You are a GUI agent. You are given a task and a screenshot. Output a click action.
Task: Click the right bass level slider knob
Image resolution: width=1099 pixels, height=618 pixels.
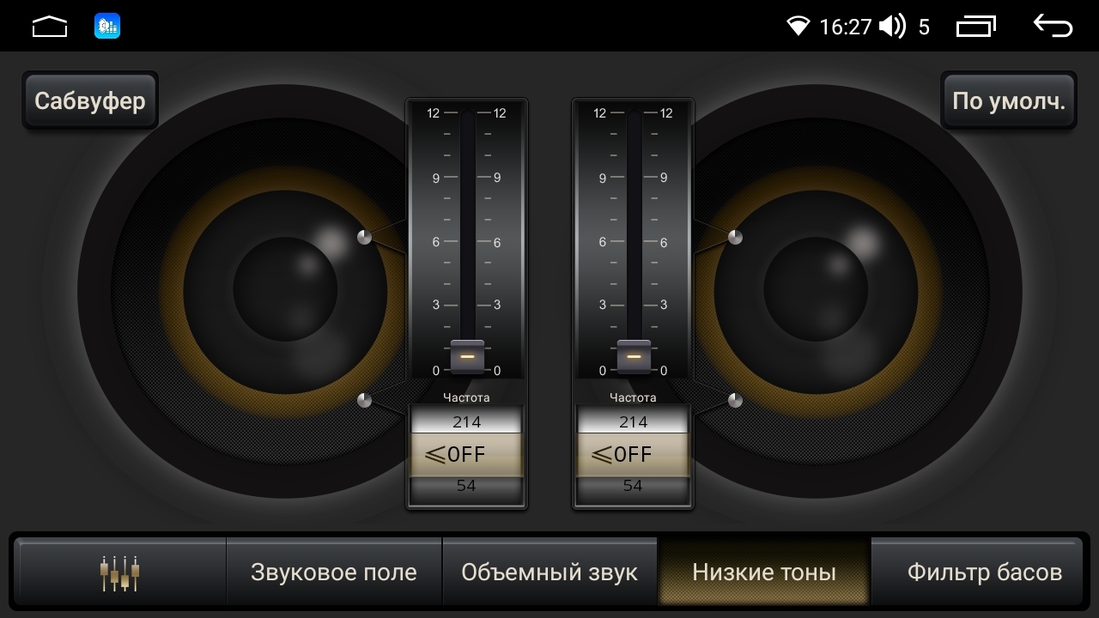click(634, 356)
